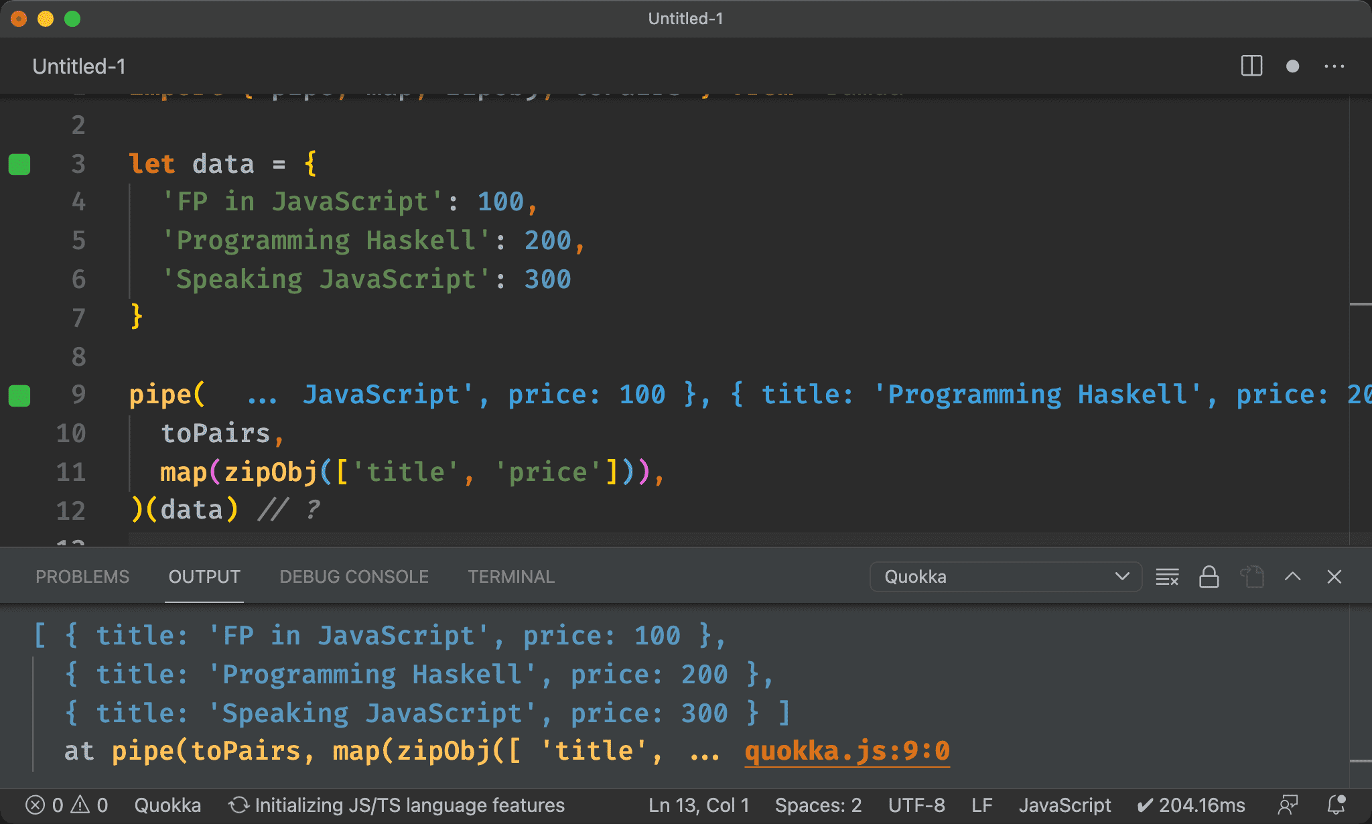This screenshot has width=1372, height=824.
Task: Click the value 300 on line 6
Action: [x=547, y=279]
